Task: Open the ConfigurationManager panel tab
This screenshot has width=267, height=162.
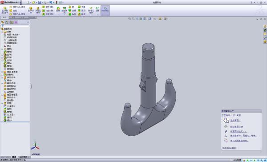Action: tap(12, 22)
